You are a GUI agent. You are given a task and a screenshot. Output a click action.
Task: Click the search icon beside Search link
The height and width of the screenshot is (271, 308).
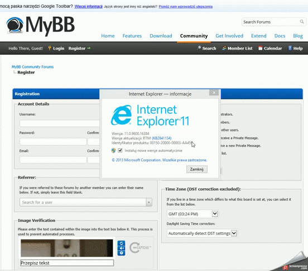pyautogui.click(x=199, y=48)
